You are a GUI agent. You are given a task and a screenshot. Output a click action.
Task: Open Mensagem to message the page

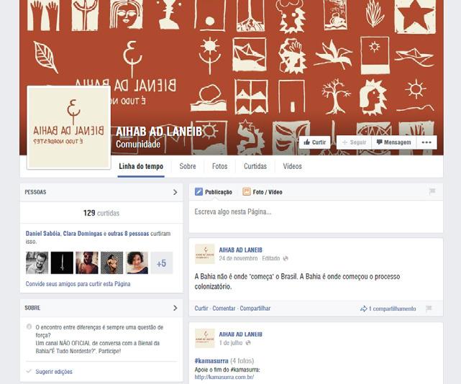click(393, 142)
